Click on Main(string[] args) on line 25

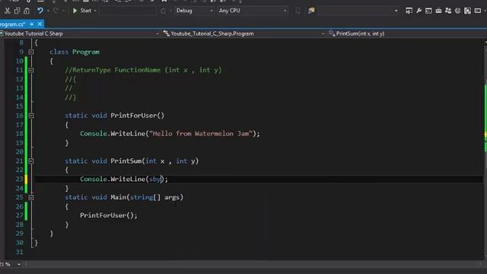coord(147,197)
